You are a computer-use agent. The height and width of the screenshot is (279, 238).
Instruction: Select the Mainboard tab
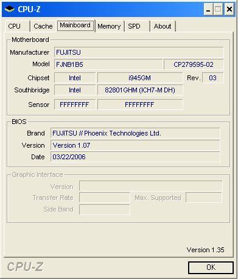click(x=75, y=26)
